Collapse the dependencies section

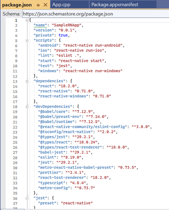[x=27, y=81]
